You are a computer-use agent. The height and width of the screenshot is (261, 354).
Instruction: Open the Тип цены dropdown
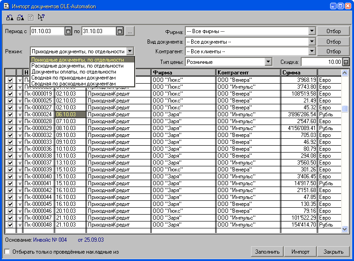268,62
